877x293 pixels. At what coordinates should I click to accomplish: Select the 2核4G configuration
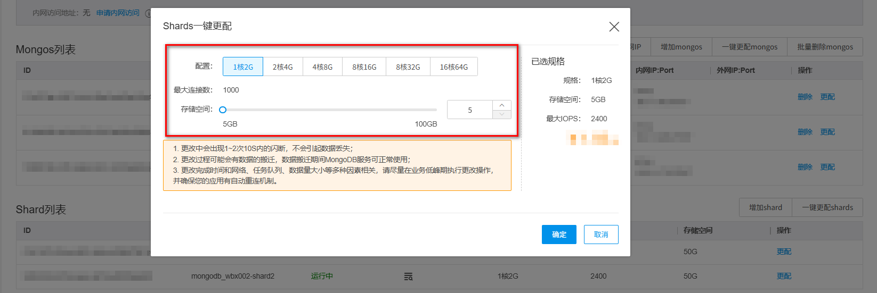click(x=283, y=66)
